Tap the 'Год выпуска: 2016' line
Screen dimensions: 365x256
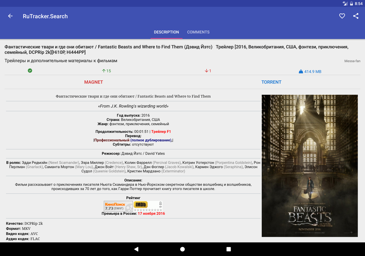pos(133,115)
